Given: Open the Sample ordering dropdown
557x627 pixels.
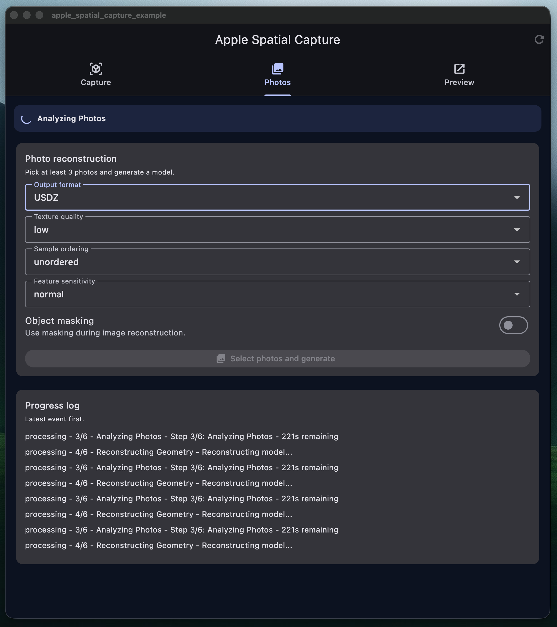Looking at the screenshot, I should click(277, 262).
